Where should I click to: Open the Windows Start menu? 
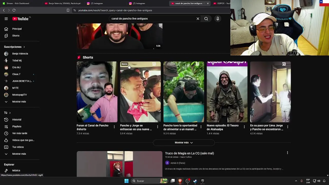pos(126,181)
